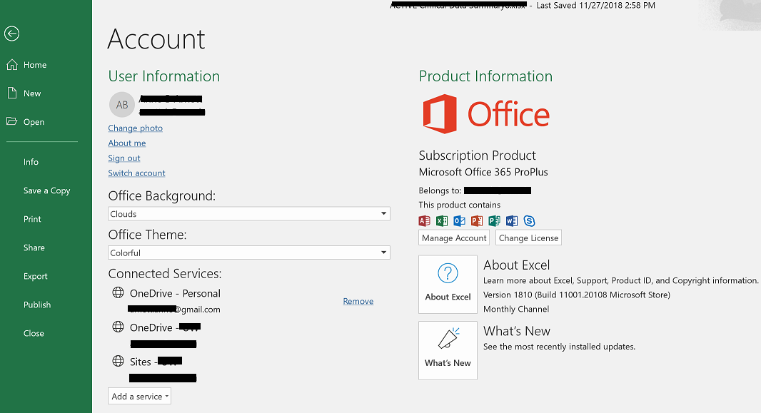Select Close in the sidebar

click(34, 334)
